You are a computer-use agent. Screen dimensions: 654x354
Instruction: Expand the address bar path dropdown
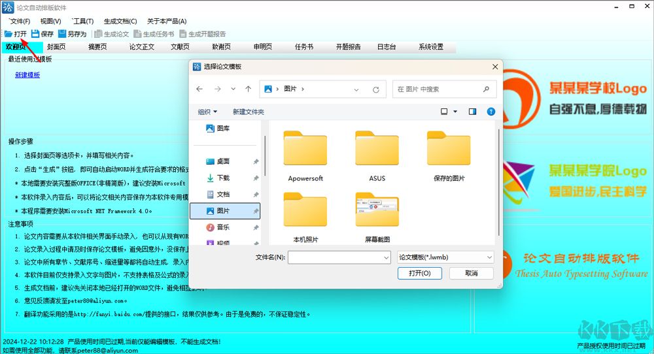(356, 89)
